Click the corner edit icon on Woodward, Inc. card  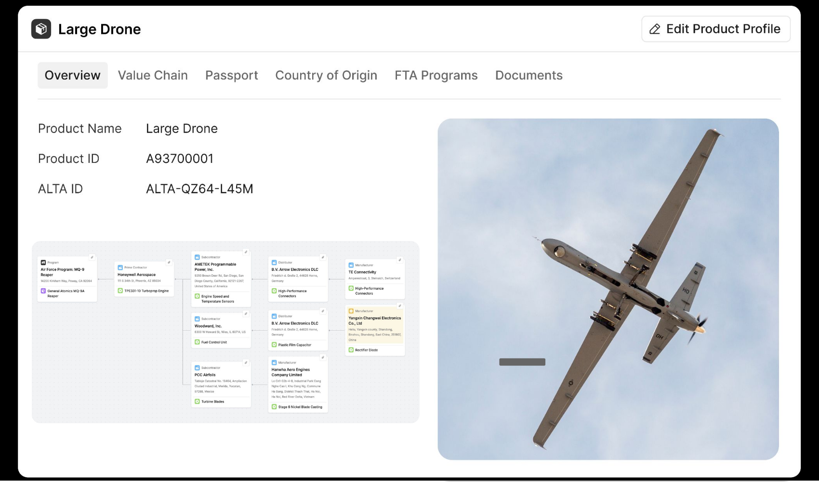click(x=246, y=313)
